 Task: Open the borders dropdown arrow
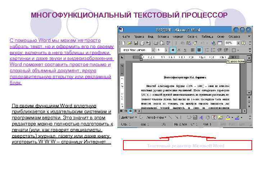click(238, 50)
